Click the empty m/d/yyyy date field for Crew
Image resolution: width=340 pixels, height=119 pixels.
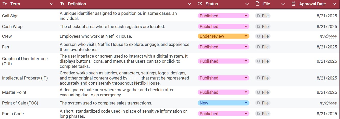coord(328,36)
